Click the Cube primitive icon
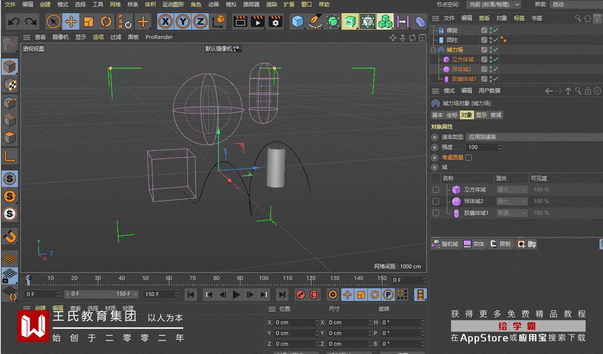Image resolution: width=603 pixels, height=354 pixels. point(298,21)
